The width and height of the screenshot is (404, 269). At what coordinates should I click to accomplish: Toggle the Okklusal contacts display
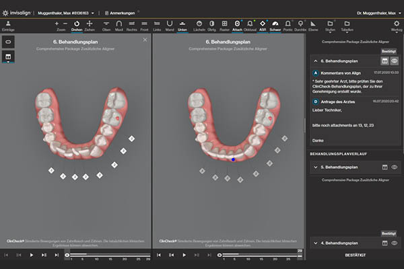250,26
